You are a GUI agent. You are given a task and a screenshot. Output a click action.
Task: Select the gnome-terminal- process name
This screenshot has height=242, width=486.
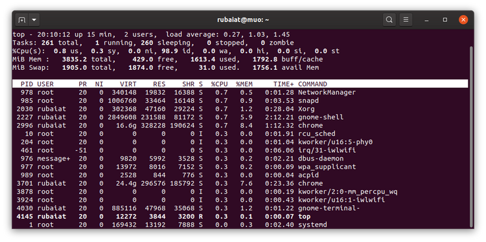329,208
